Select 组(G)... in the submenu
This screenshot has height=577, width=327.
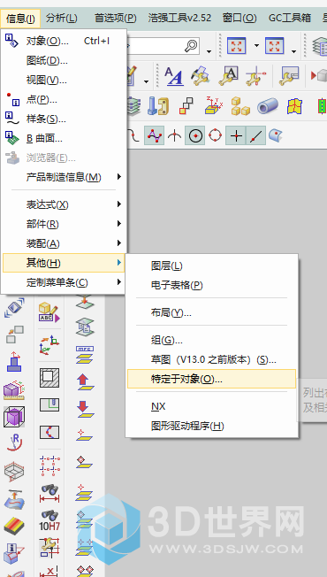211,340
